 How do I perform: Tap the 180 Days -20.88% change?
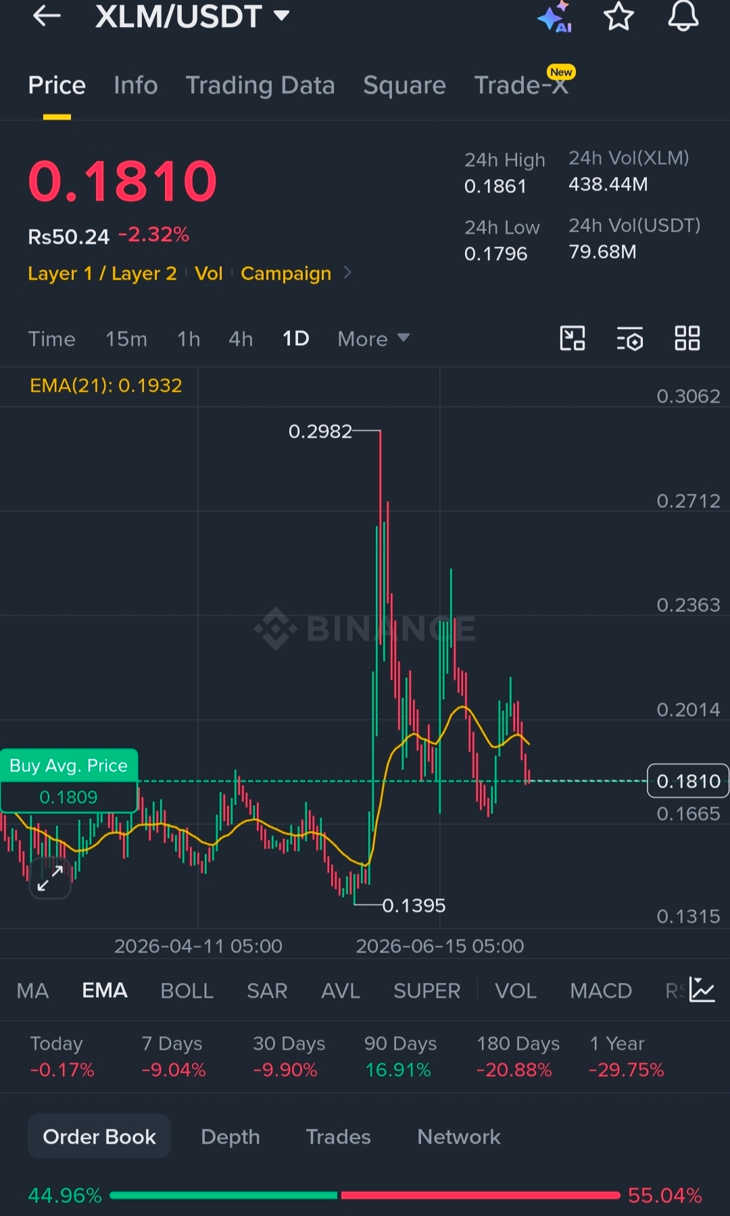[x=518, y=1057]
